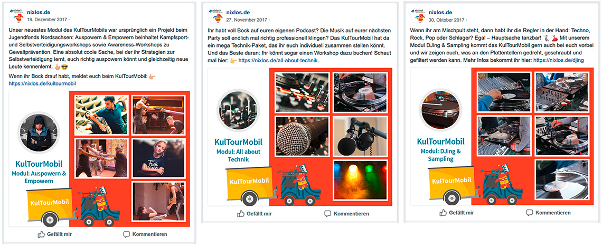The image size is (602, 247).
Task: Click the nixlos.de avatar on the November post
Action: click(215, 15)
